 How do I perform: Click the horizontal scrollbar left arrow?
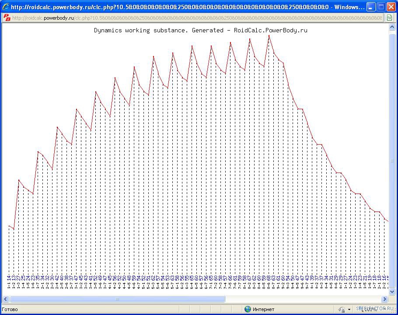[6, 299]
